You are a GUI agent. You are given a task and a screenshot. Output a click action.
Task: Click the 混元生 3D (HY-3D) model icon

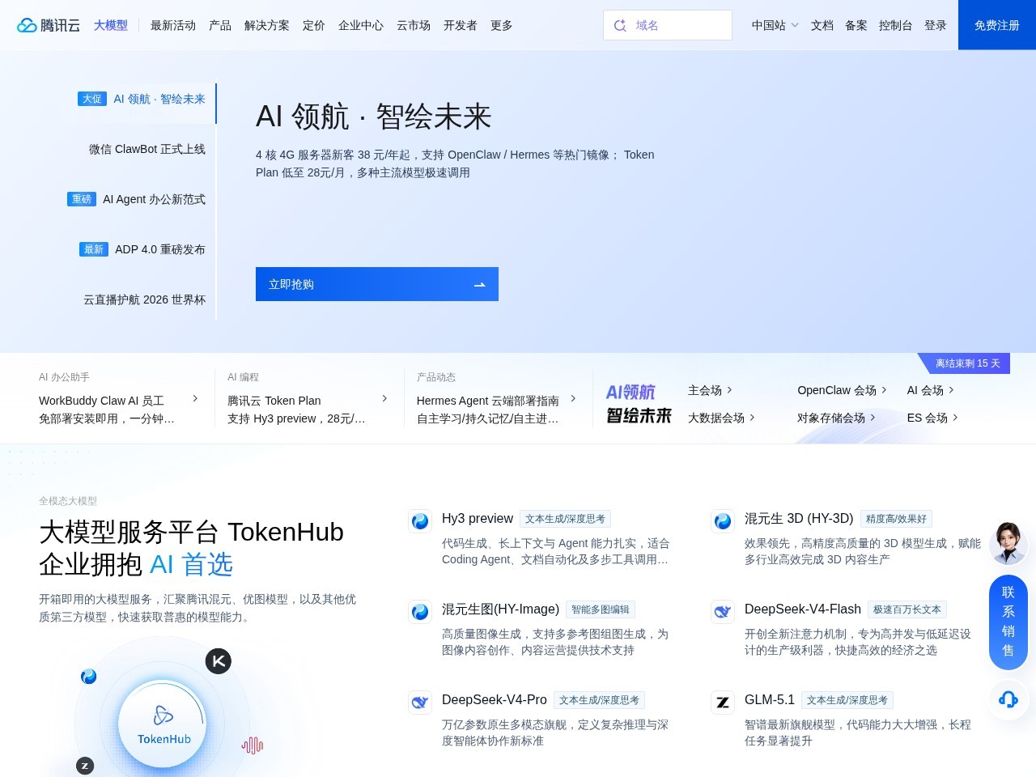tap(723, 521)
